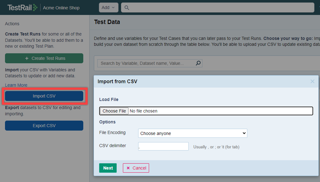
Task: Click the File Encoding label
Action: (x=112, y=132)
